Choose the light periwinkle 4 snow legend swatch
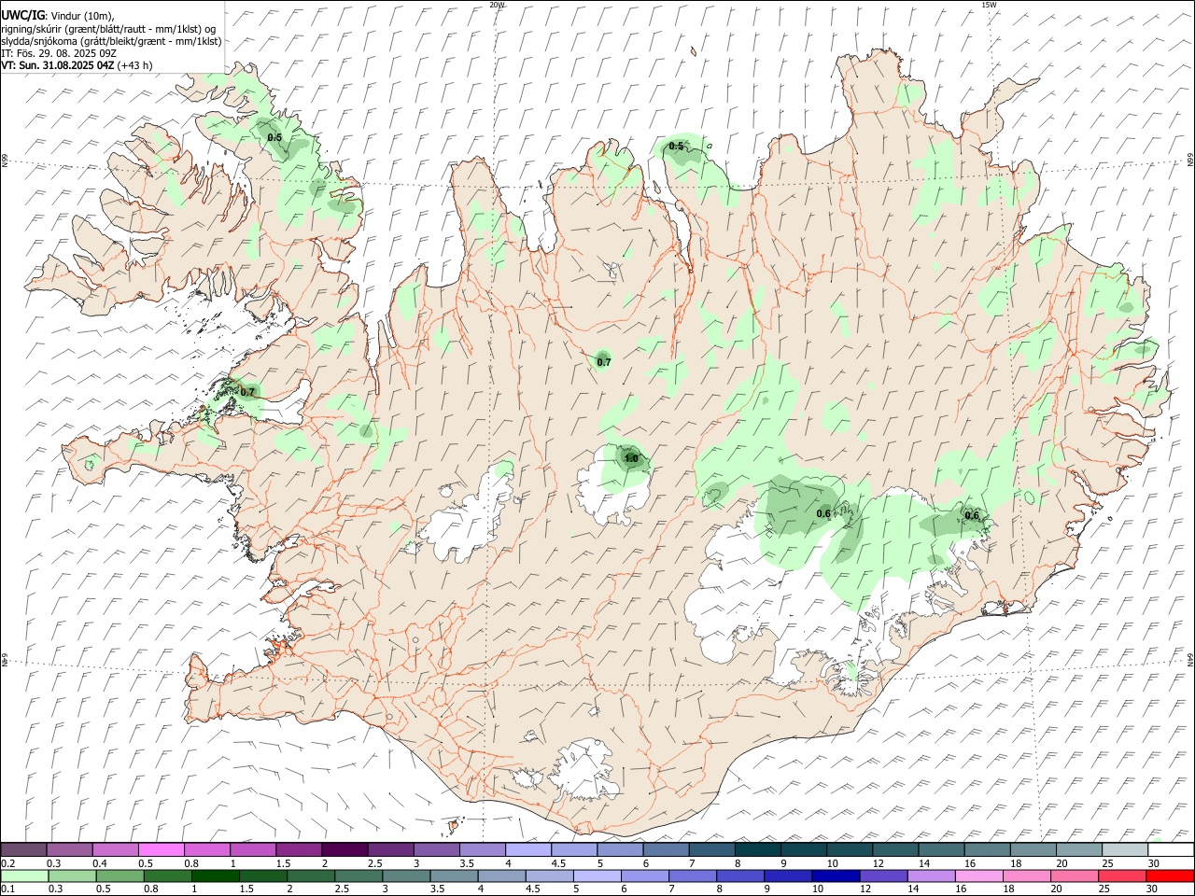This screenshot has width=1195, height=896. pyautogui.click(x=527, y=850)
